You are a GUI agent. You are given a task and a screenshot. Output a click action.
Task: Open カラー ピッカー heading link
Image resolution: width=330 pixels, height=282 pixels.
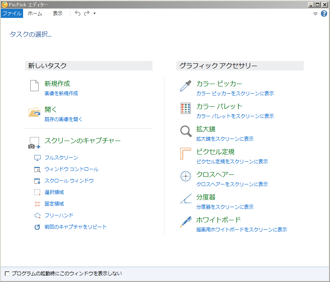[x=219, y=84]
